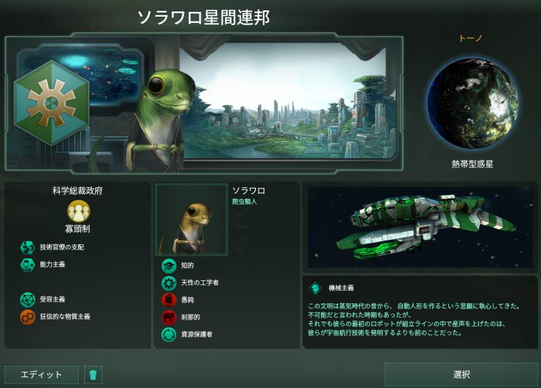Click the red 刹那的 elephant trait icon
The height and width of the screenshot is (388, 541).
click(169, 317)
